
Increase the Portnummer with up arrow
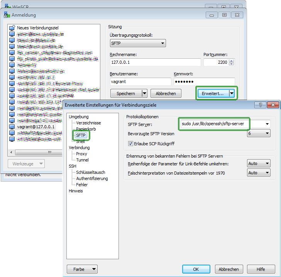[x=231, y=61]
